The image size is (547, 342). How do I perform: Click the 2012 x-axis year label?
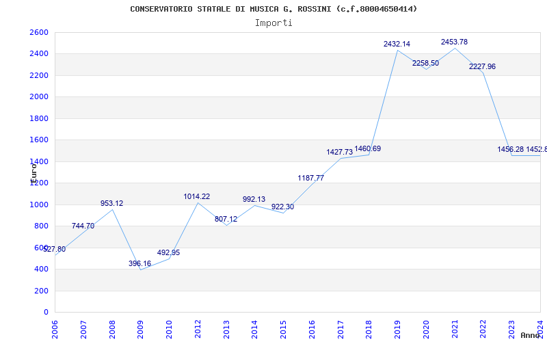(x=198, y=329)
